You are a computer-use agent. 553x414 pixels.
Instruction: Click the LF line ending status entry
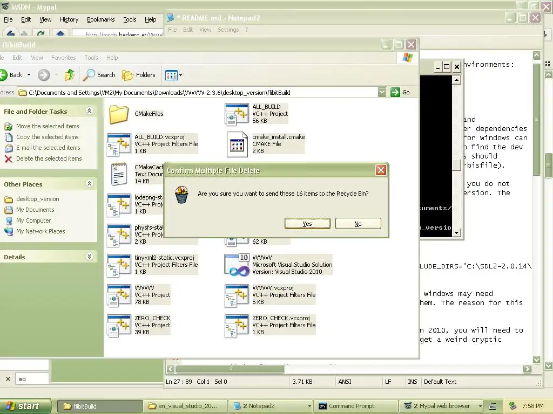click(x=388, y=382)
